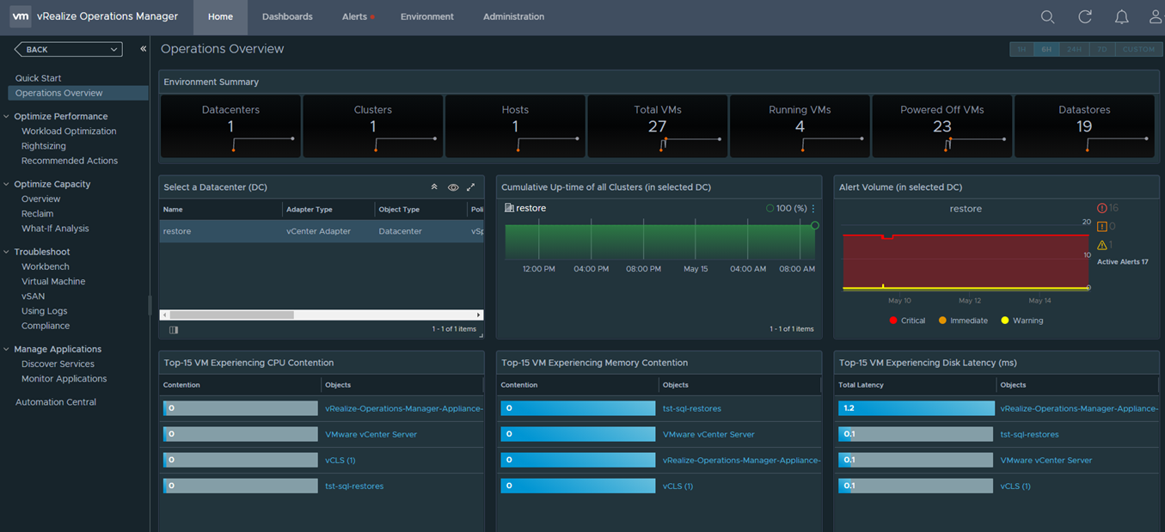Open the Reclaim page
Viewport: 1165px width, 532px height.
point(37,214)
